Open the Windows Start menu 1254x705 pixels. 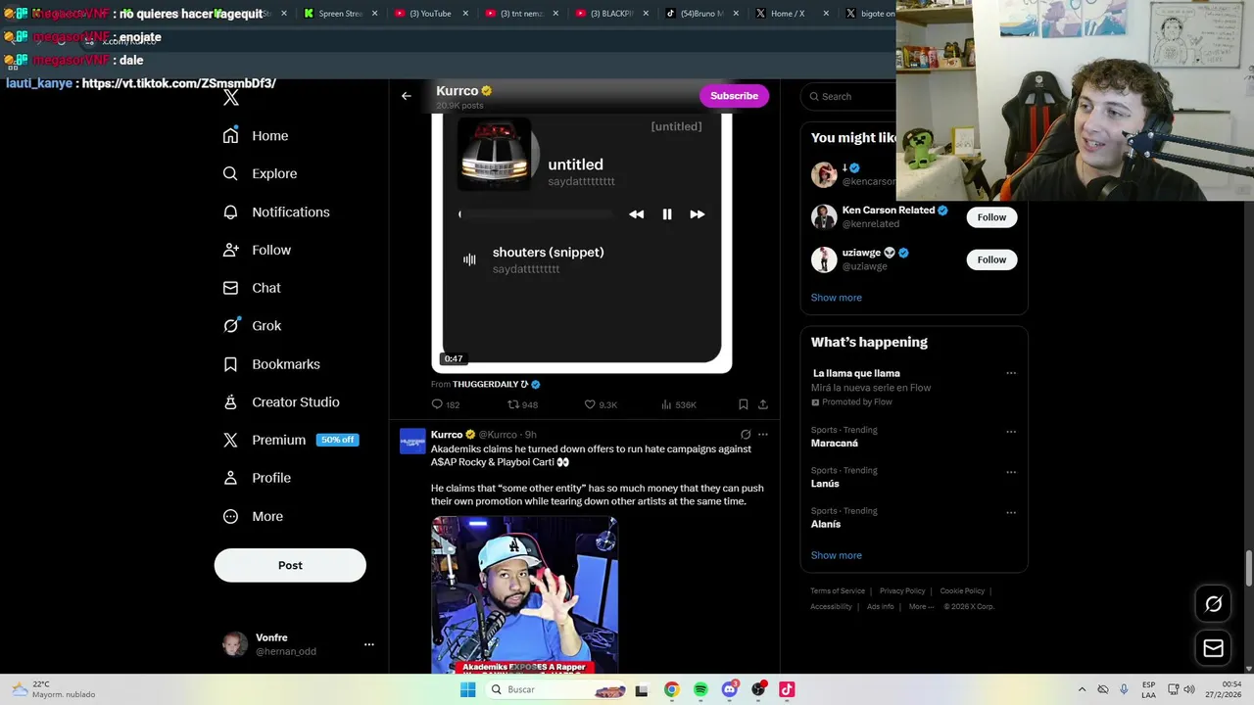coord(468,690)
